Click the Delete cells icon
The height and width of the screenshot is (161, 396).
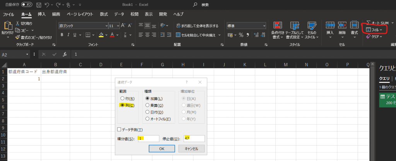coord(342,26)
